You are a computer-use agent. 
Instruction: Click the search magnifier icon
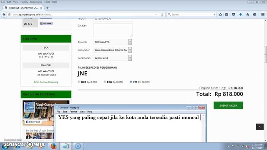[169, 15]
